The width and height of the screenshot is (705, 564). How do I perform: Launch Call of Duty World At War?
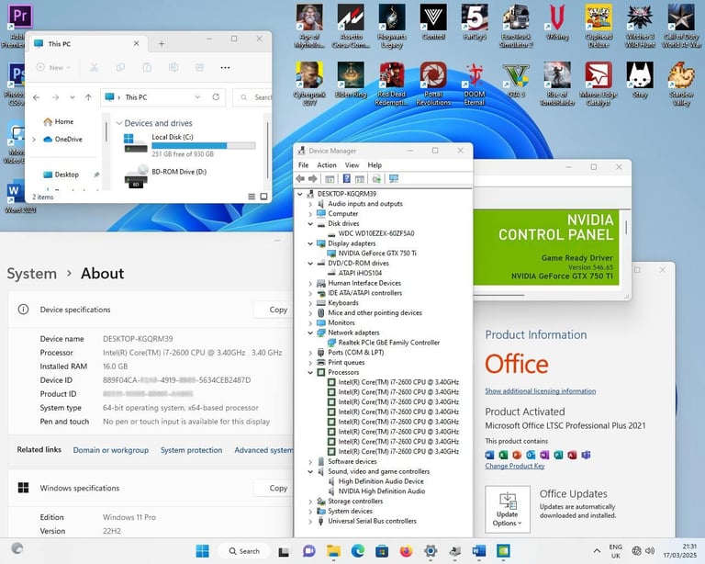tap(681, 26)
